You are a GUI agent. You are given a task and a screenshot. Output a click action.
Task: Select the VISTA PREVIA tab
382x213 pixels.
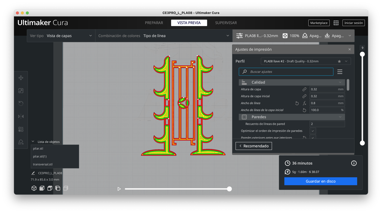[189, 23]
